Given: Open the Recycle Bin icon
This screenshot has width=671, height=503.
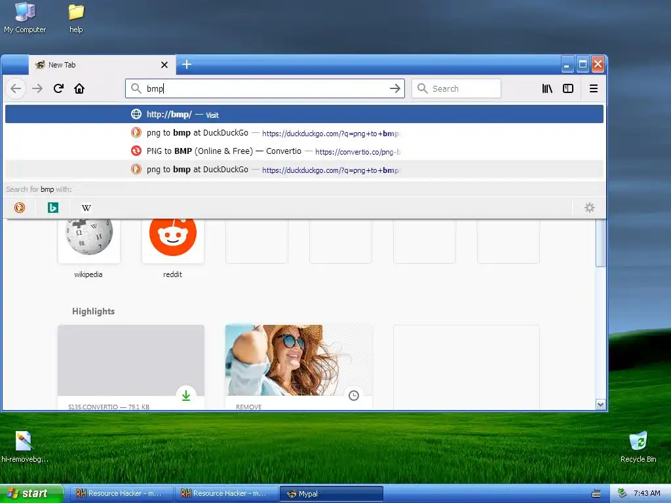Looking at the screenshot, I should click(638, 447).
